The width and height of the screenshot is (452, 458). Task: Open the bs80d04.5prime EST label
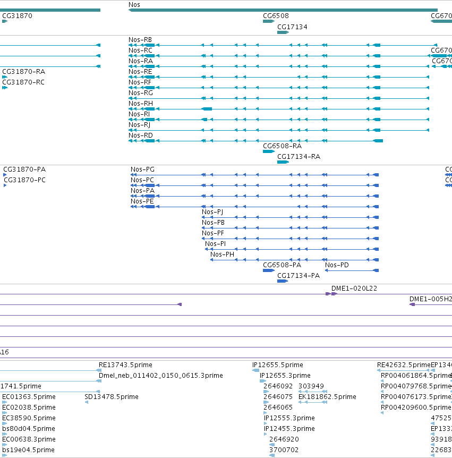point(28,428)
